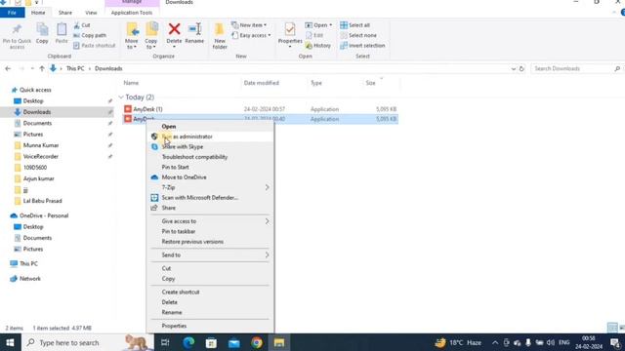Switch to the View ribbon tab
Screen dimensions: 625x351
[91, 13]
